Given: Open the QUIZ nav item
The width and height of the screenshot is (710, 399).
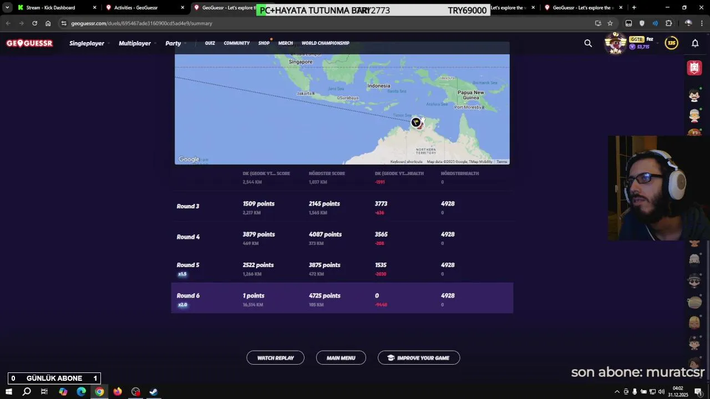Looking at the screenshot, I should pyautogui.click(x=210, y=43).
